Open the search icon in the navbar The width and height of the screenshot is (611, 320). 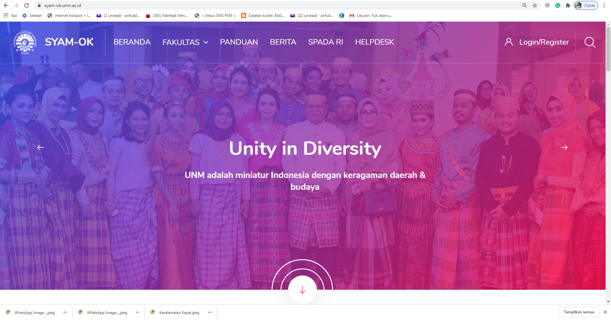click(589, 42)
